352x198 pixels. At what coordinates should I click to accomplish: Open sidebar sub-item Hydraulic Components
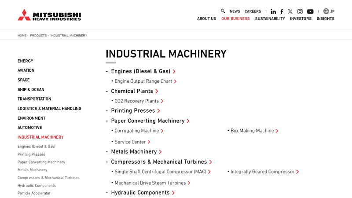(37, 185)
